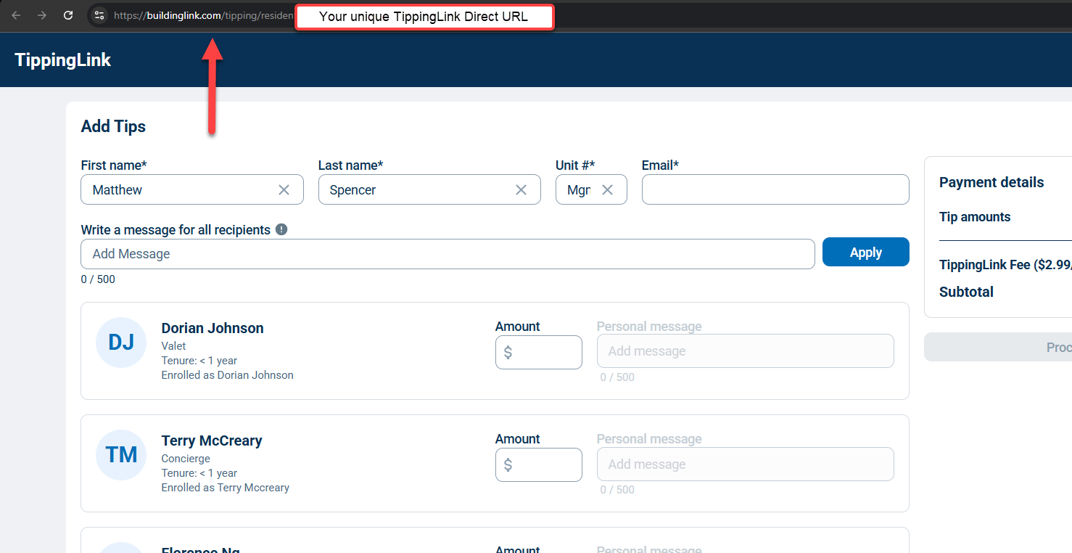Clear the Last name field with X
1072x553 pixels.
click(521, 189)
